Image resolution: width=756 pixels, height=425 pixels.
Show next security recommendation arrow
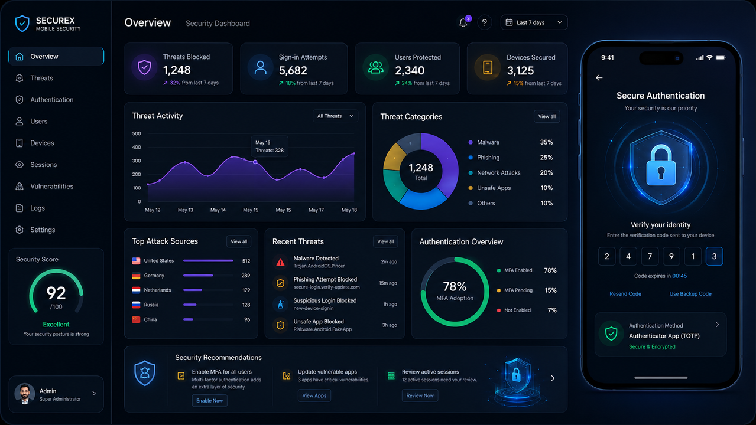pos(553,378)
